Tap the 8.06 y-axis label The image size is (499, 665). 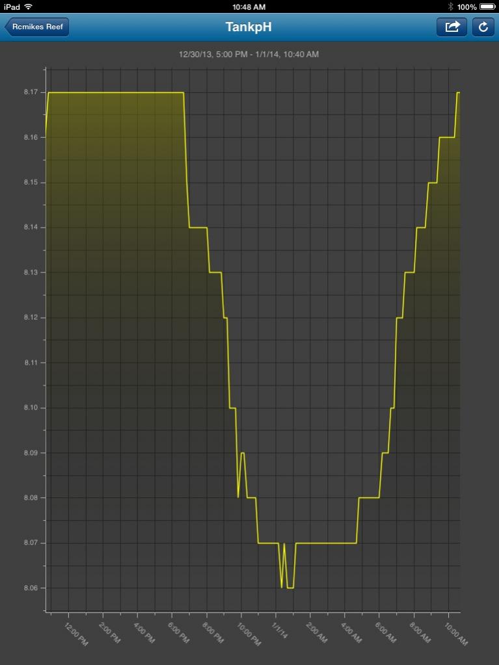(x=31, y=588)
